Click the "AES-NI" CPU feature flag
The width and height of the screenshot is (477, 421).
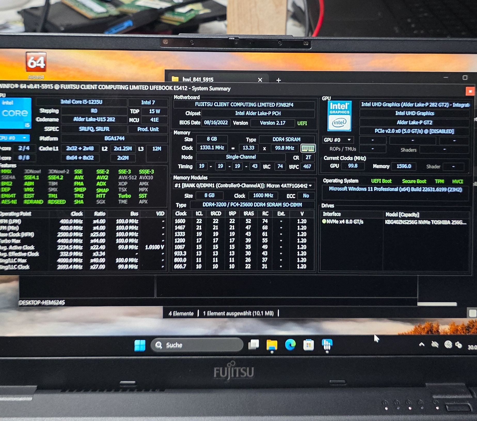tap(9, 202)
